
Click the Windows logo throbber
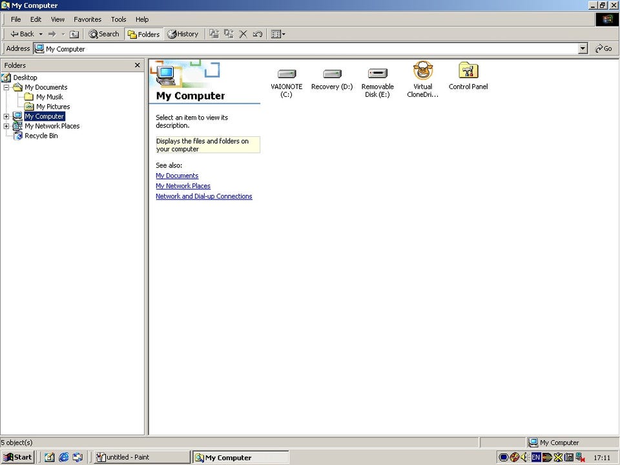pyautogui.click(x=607, y=19)
